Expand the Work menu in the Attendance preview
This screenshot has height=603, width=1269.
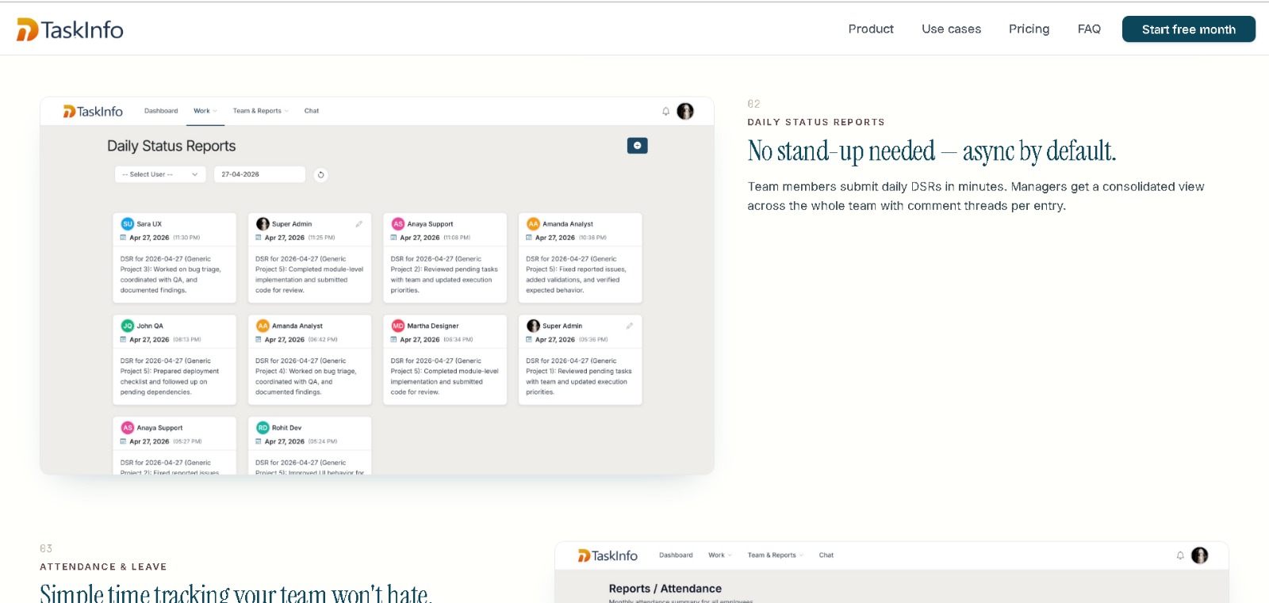(720, 555)
